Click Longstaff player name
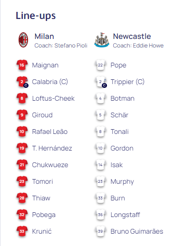Viewport: 185px width, 246px height. (125, 215)
